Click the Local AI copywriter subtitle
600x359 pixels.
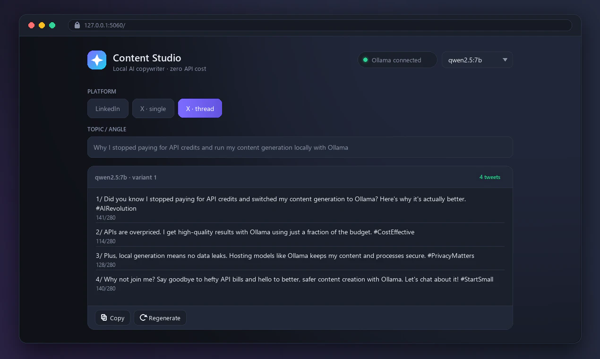[159, 69]
